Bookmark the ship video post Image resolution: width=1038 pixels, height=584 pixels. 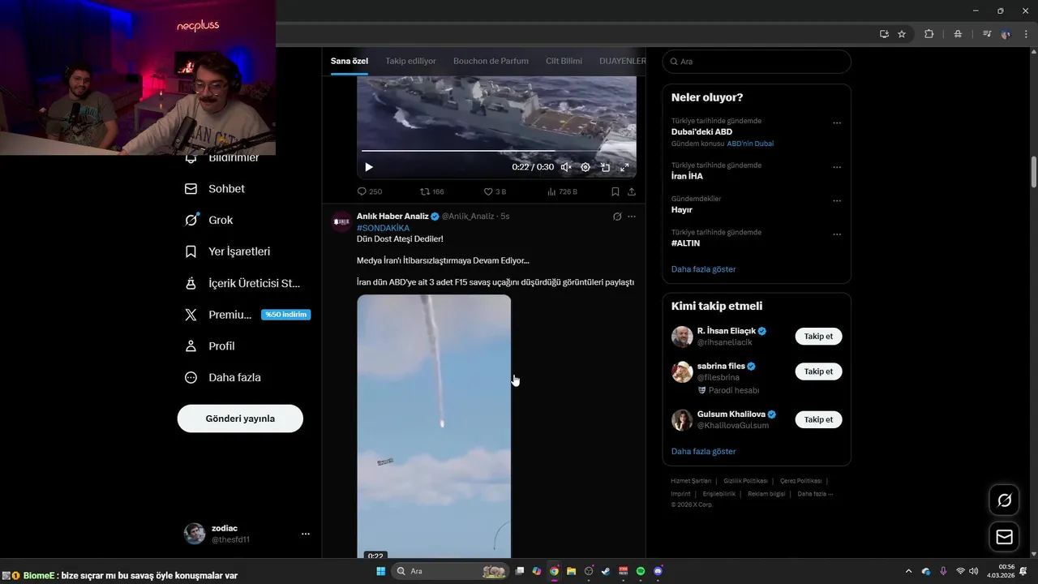coord(615,191)
